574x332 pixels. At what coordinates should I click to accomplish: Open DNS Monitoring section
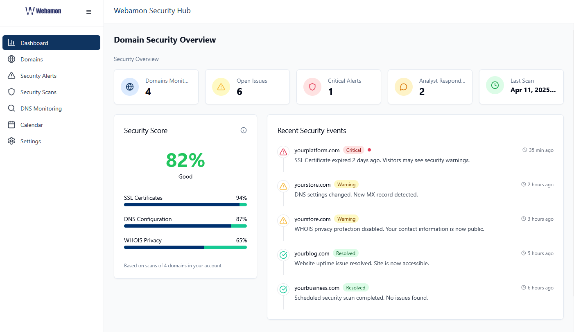point(51,108)
